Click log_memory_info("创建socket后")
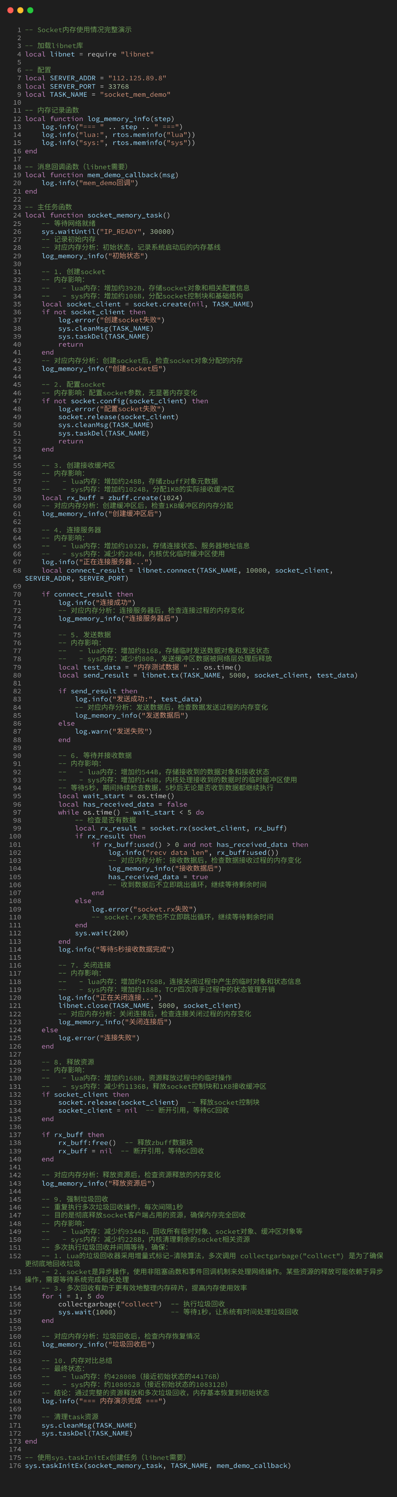Viewport: 397px width, 1497px height. pos(104,368)
